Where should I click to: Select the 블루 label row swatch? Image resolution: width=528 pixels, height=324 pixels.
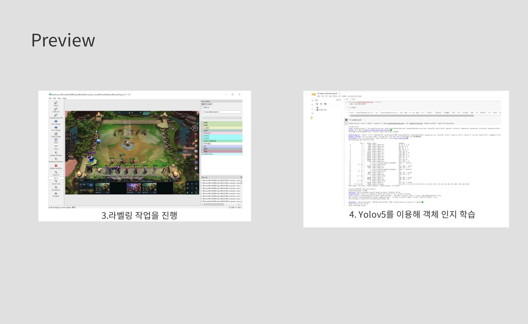(x=222, y=149)
